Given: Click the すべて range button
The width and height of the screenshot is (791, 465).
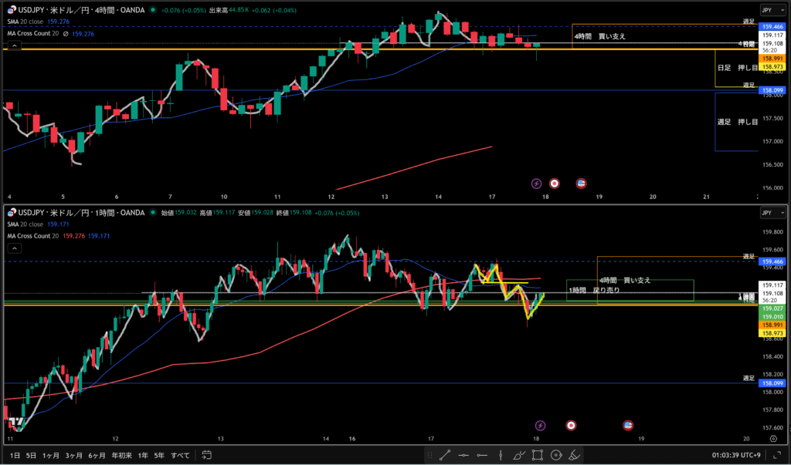Looking at the screenshot, I should [x=180, y=456].
